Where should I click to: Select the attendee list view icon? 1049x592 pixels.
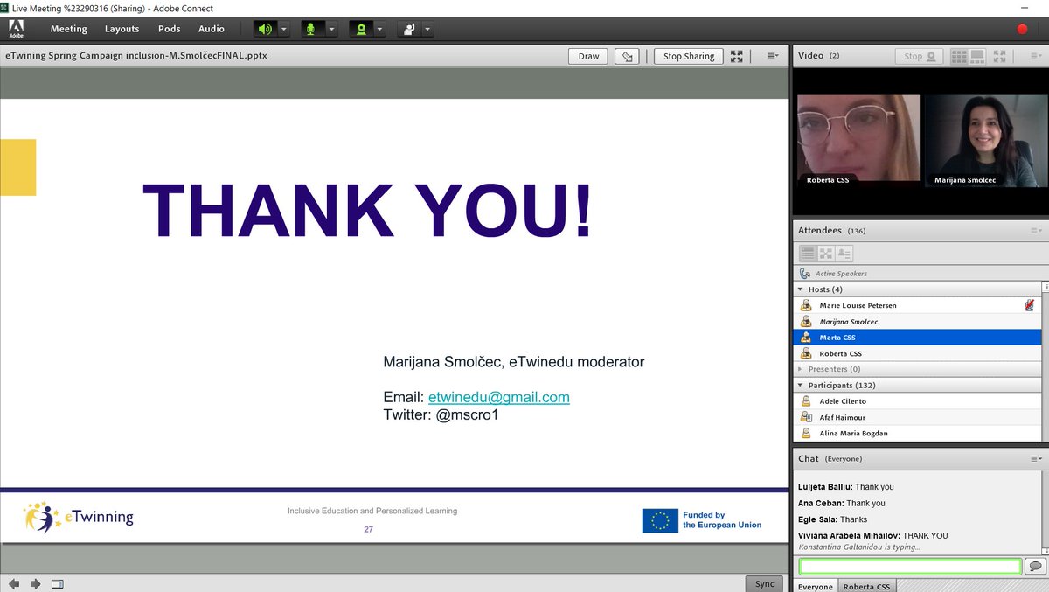pyautogui.click(x=805, y=253)
